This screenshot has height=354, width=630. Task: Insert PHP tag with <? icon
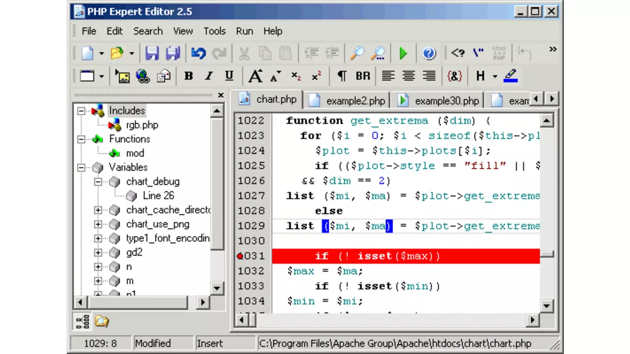(458, 53)
